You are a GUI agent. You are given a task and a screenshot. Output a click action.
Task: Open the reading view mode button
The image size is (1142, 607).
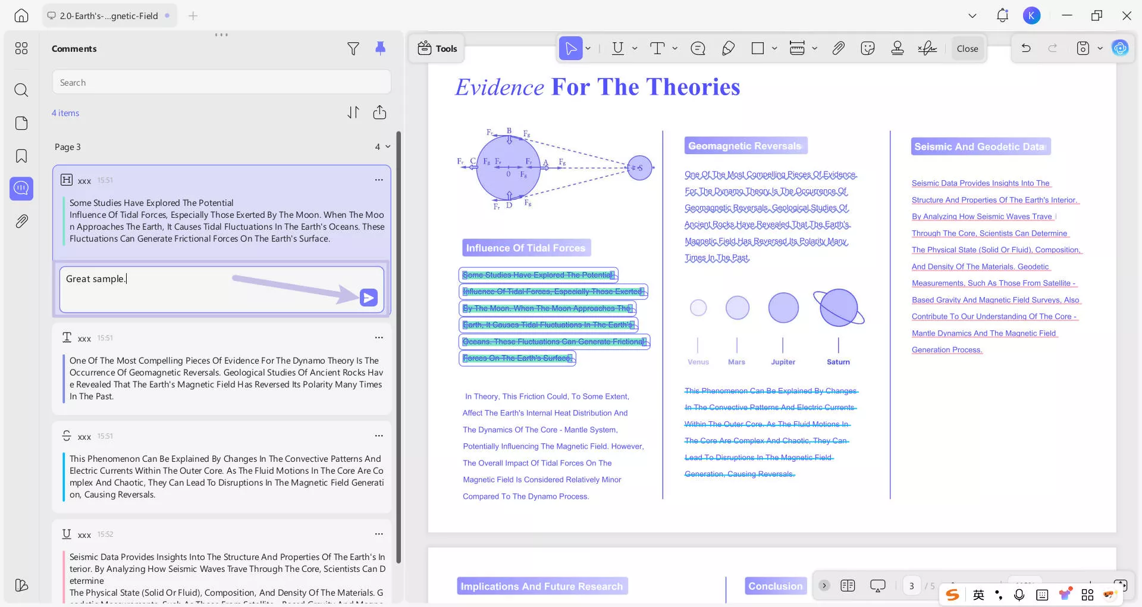coord(848,586)
